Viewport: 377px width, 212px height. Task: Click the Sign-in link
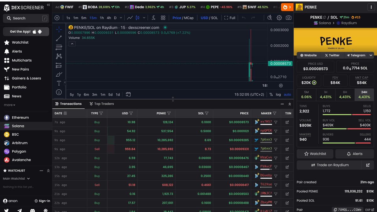click(42, 201)
